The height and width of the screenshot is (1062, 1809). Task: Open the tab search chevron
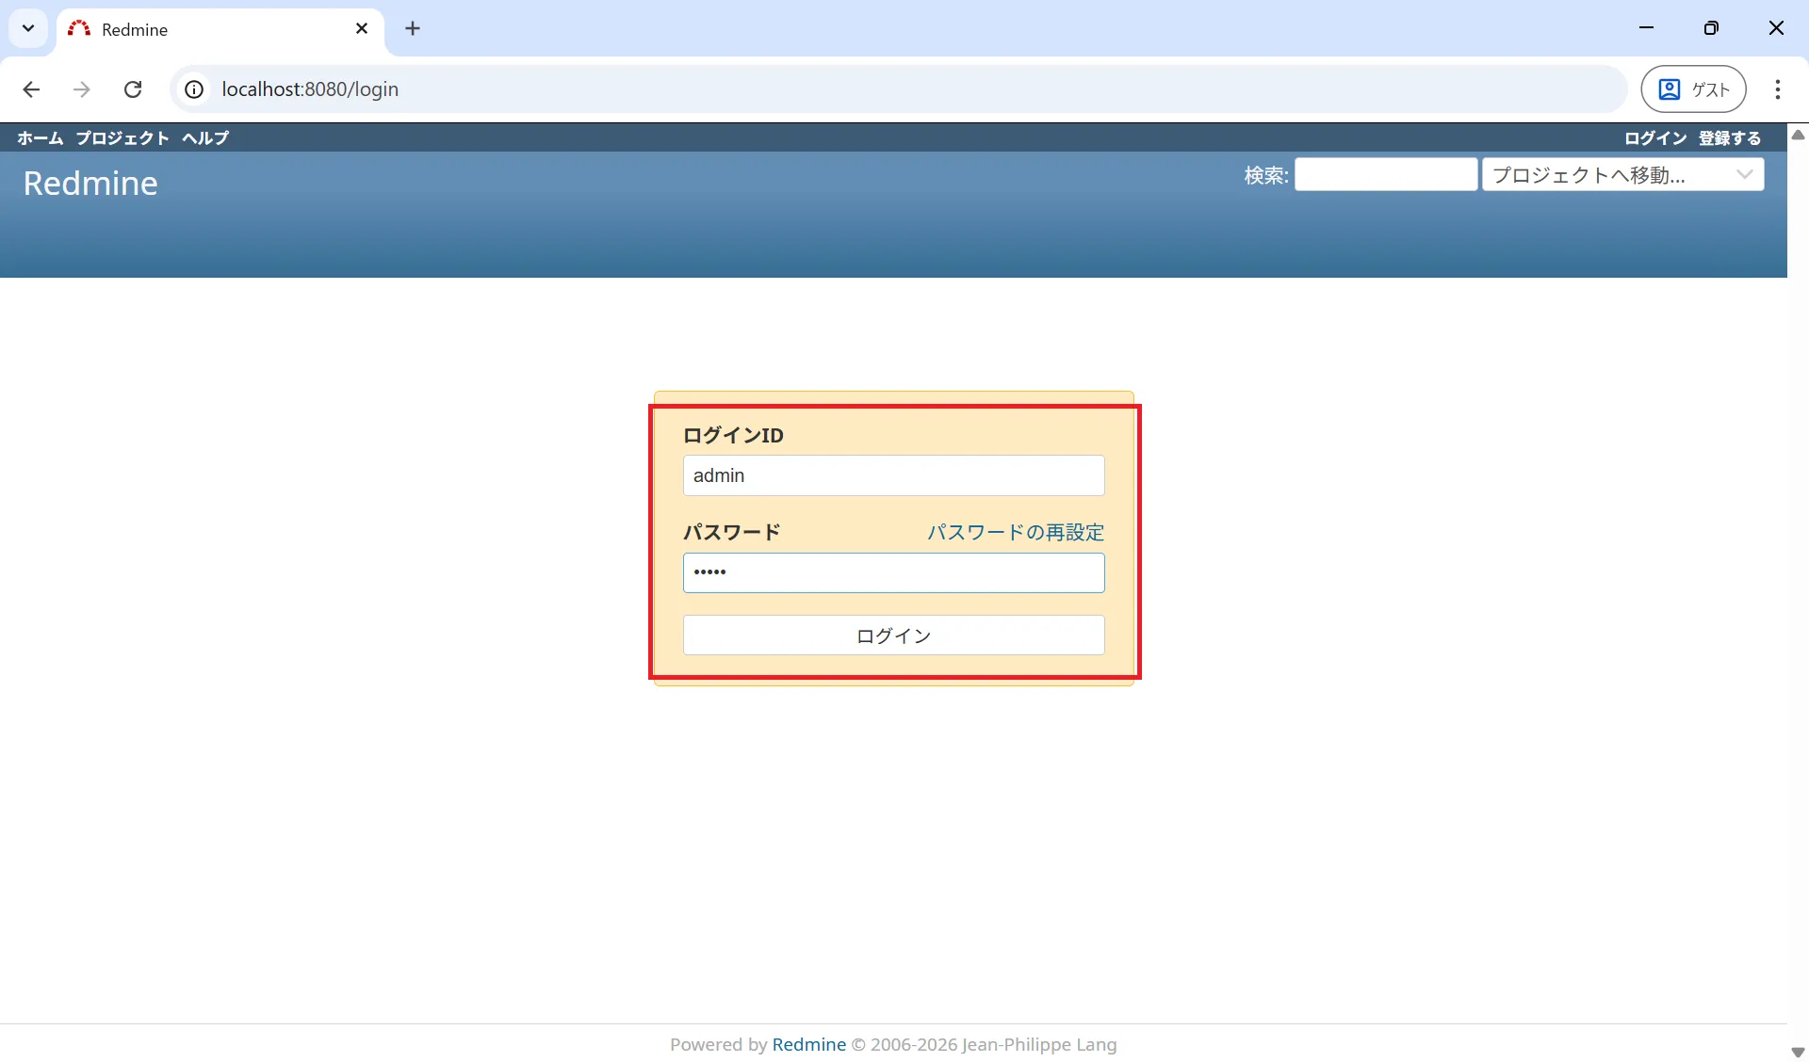click(x=27, y=28)
